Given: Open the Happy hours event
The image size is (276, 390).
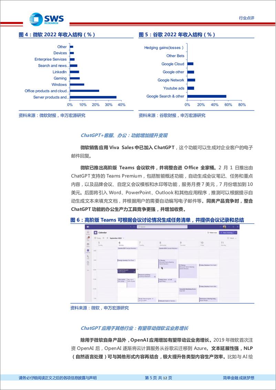Looking at the screenshot, I should [168, 280].
